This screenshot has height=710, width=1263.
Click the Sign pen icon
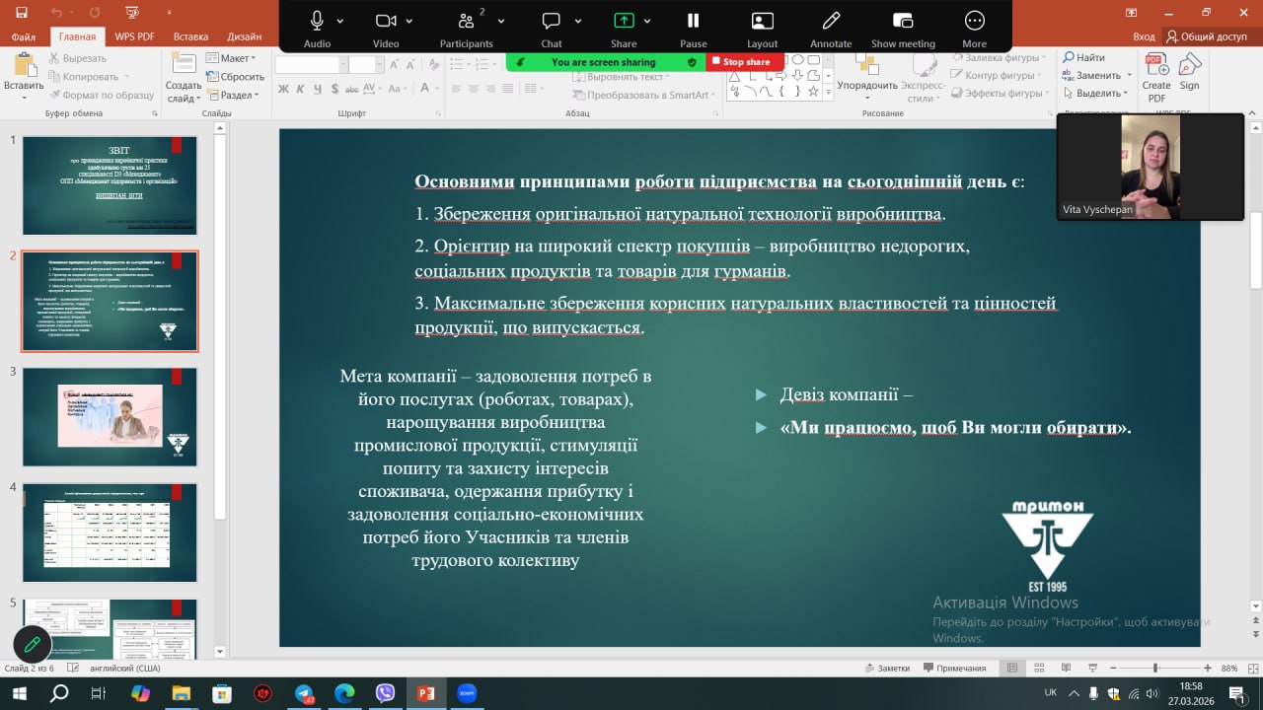click(1190, 67)
